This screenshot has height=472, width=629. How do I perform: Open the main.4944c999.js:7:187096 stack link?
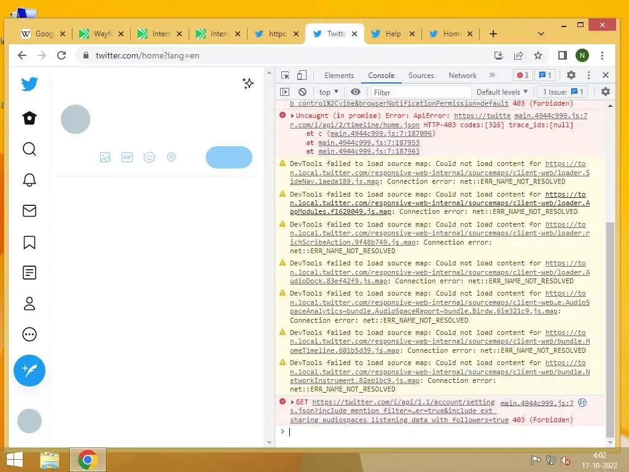click(x=381, y=133)
